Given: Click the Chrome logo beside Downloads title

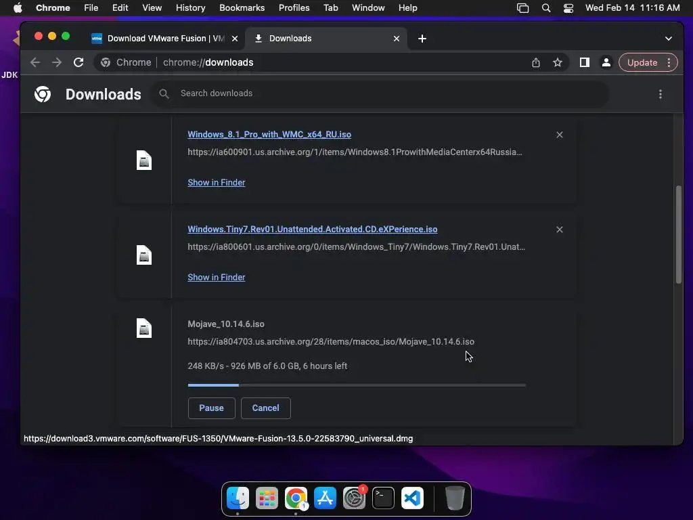Looking at the screenshot, I should coord(43,93).
